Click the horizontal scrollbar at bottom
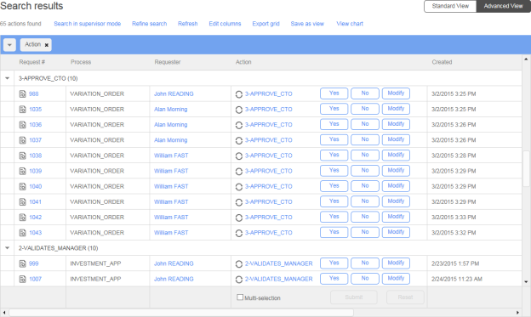 coord(181,313)
